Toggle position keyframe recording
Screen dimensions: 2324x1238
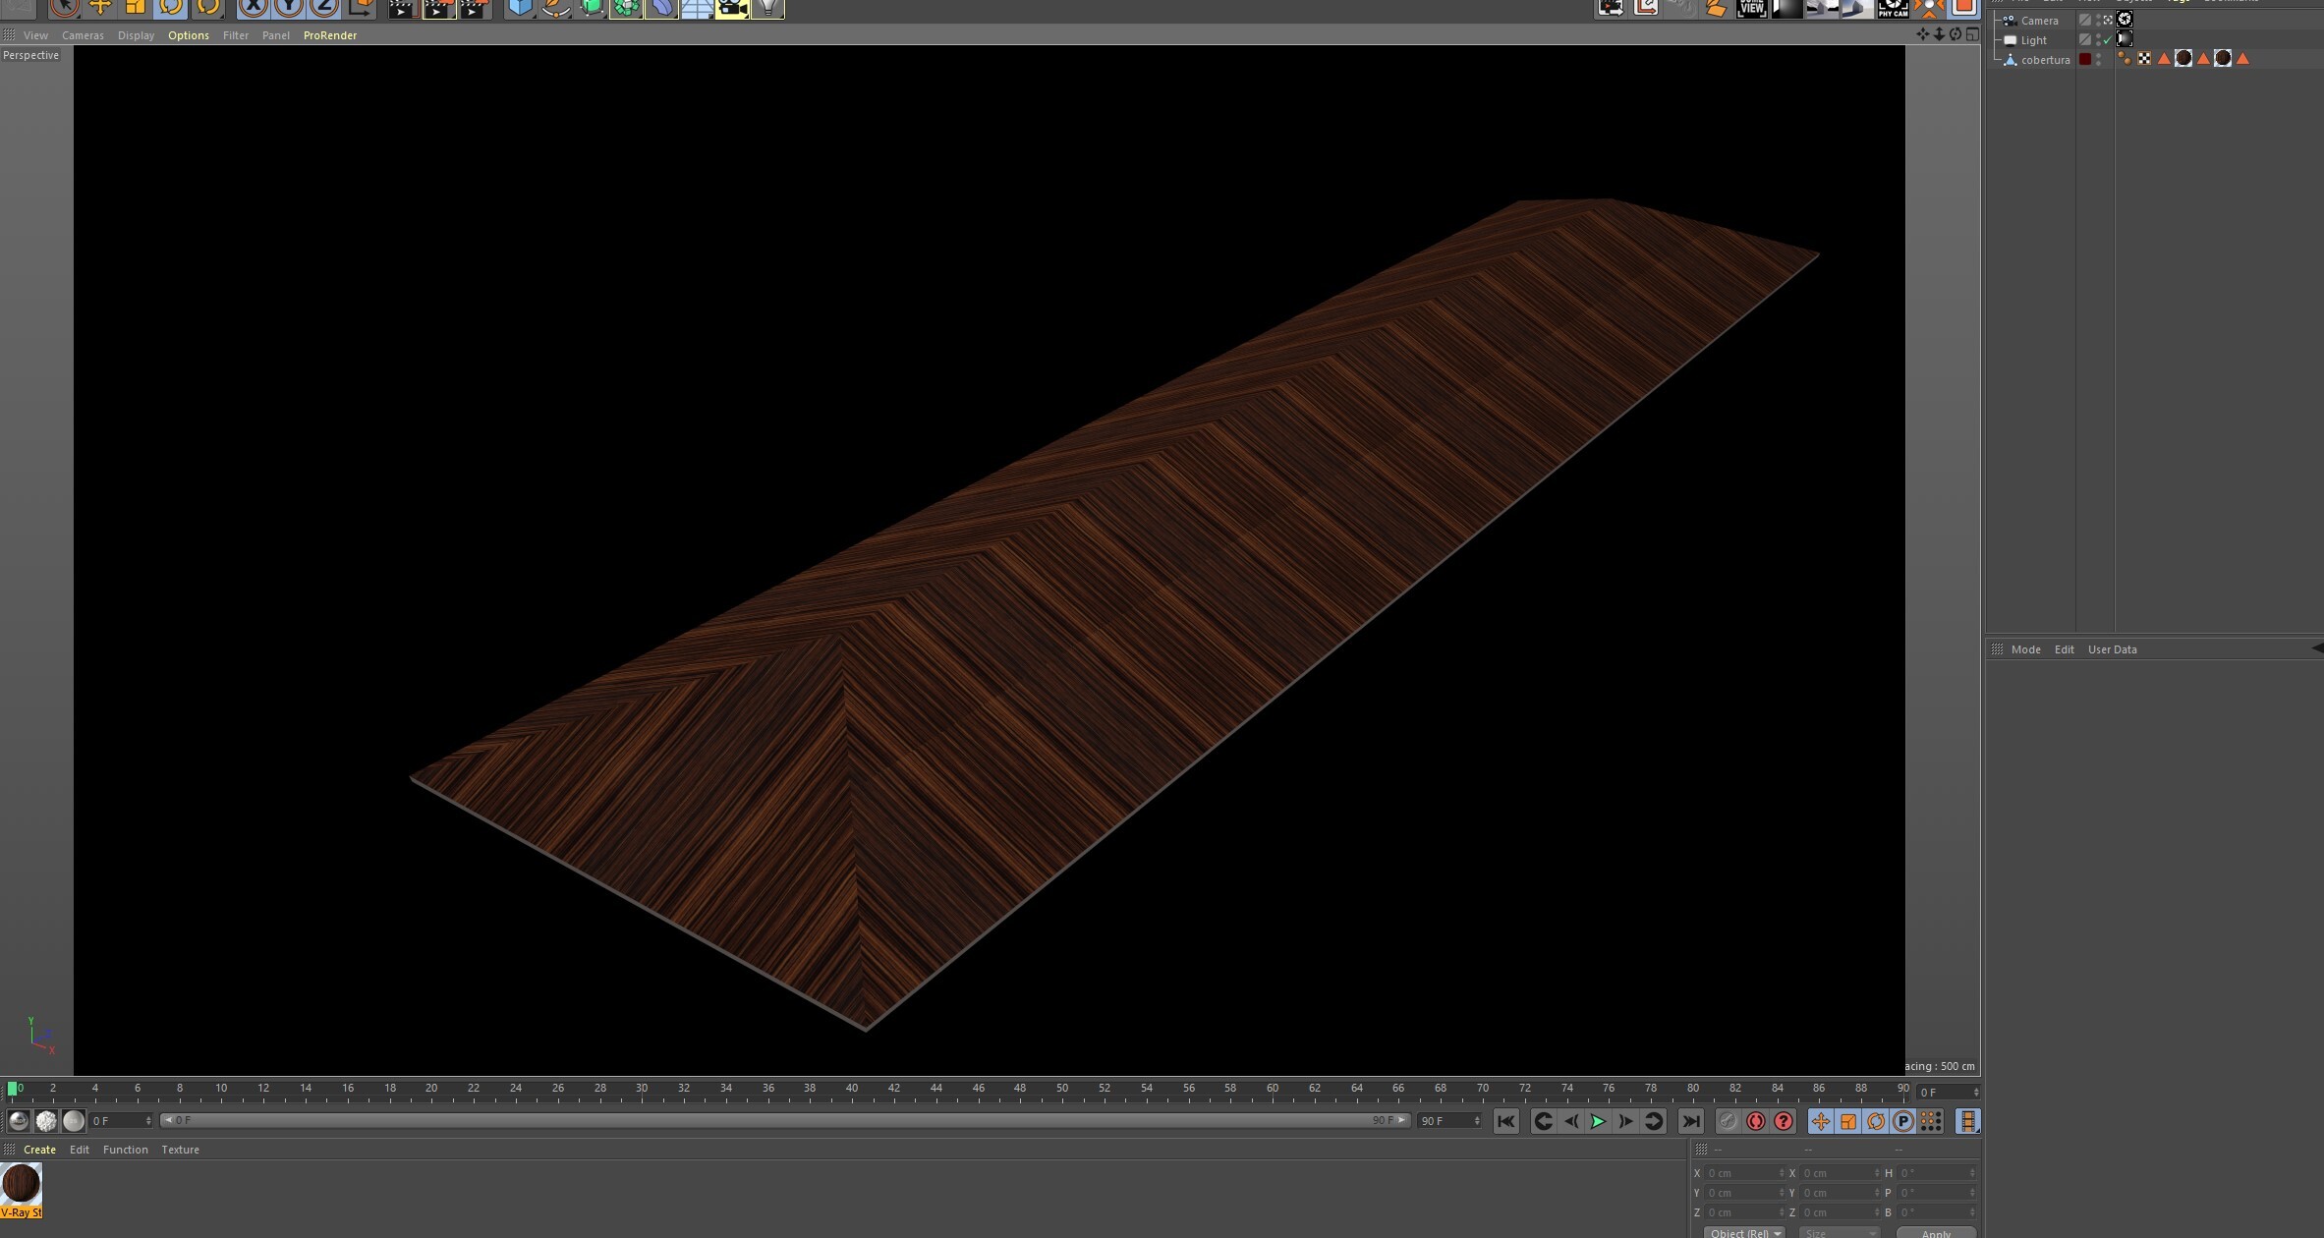(x=1820, y=1121)
